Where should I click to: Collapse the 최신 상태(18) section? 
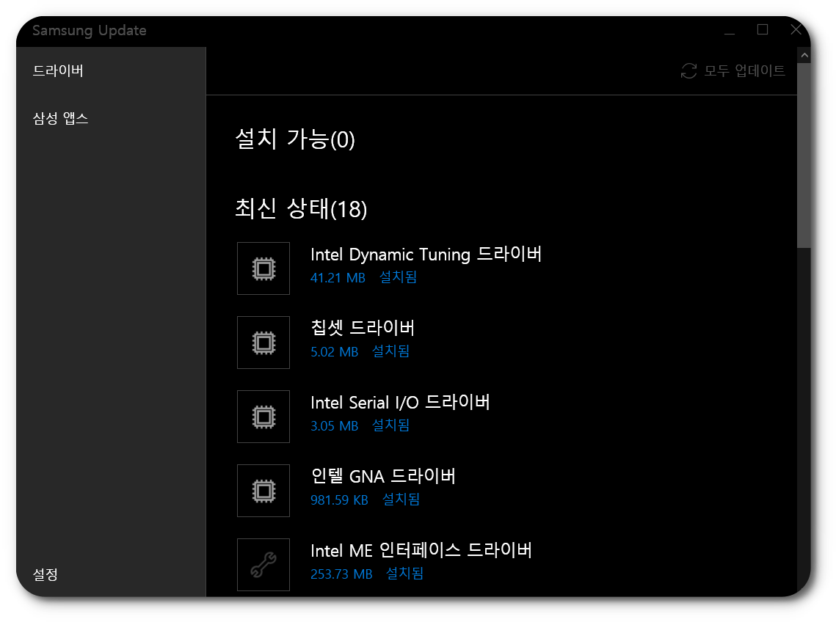pos(299,210)
